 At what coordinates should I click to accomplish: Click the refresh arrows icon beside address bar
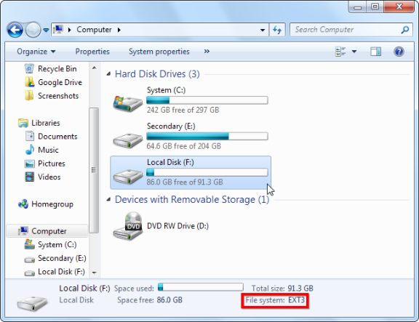tap(277, 30)
